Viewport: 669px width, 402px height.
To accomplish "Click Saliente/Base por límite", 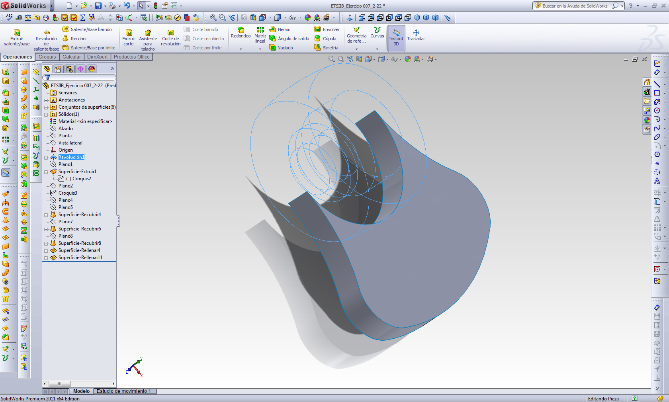I will point(89,48).
